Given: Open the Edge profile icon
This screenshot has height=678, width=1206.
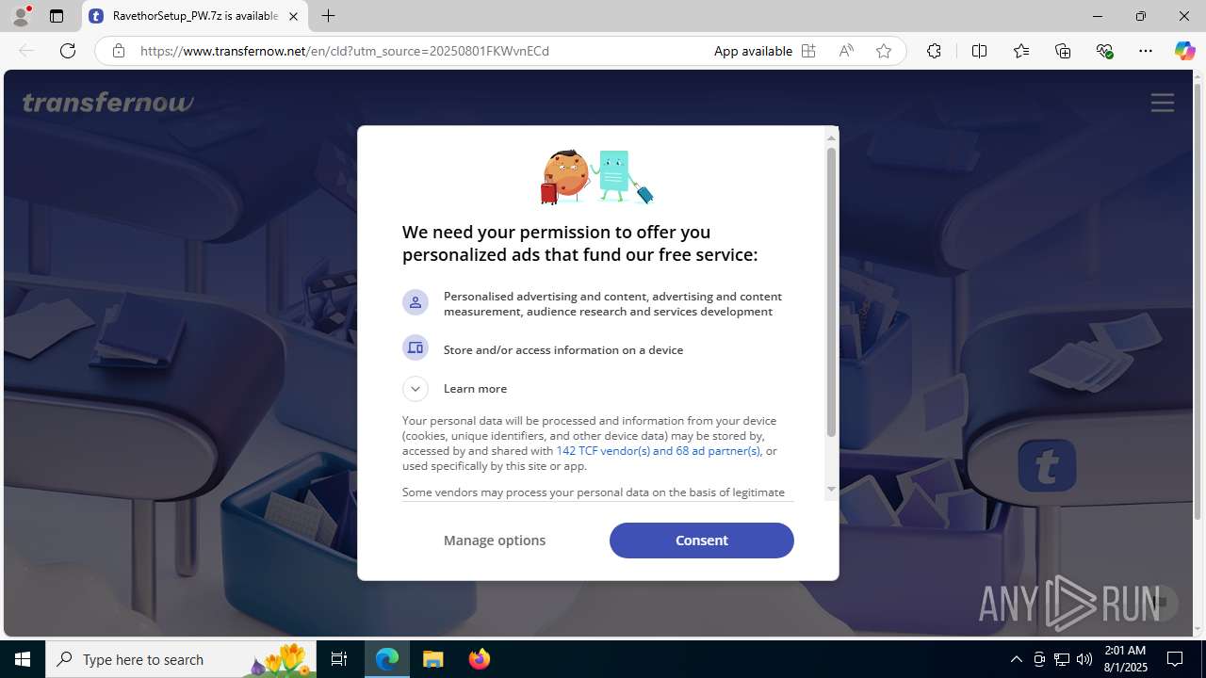Looking at the screenshot, I should pos(21,16).
